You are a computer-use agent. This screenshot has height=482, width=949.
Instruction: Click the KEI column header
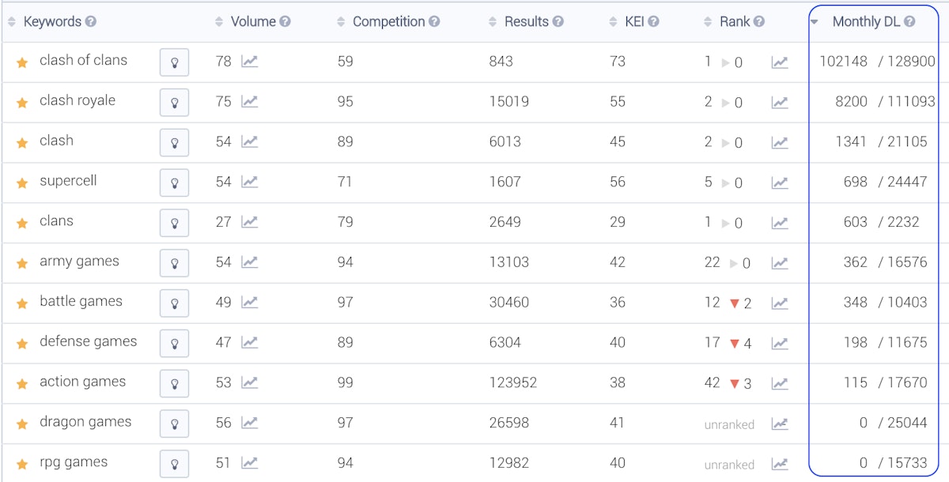[x=634, y=21]
